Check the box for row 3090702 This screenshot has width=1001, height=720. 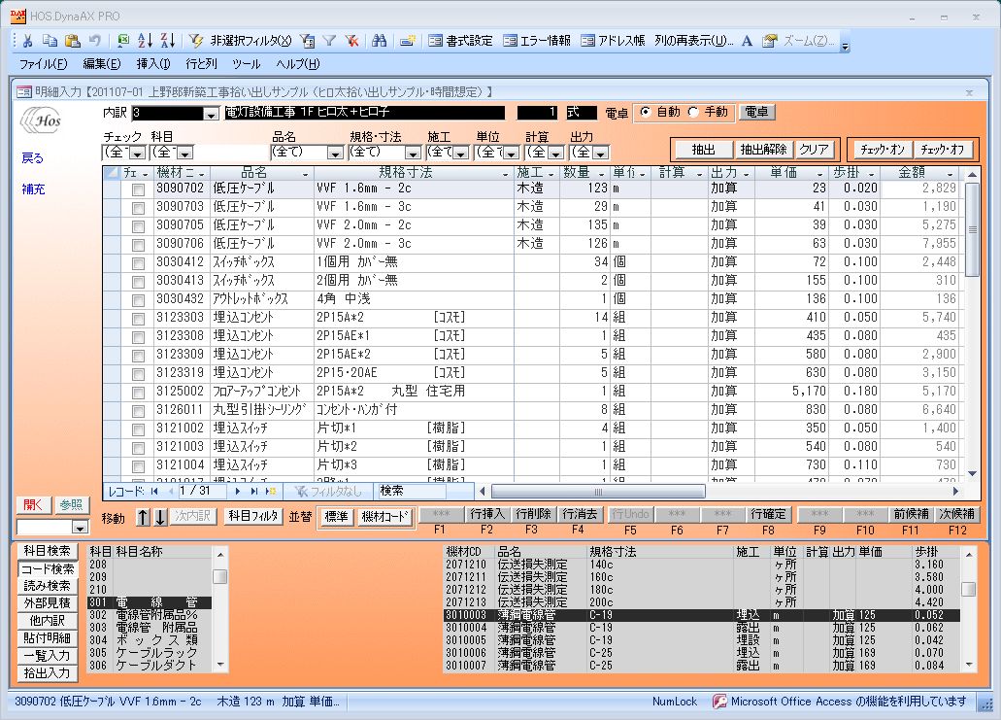[137, 189]
